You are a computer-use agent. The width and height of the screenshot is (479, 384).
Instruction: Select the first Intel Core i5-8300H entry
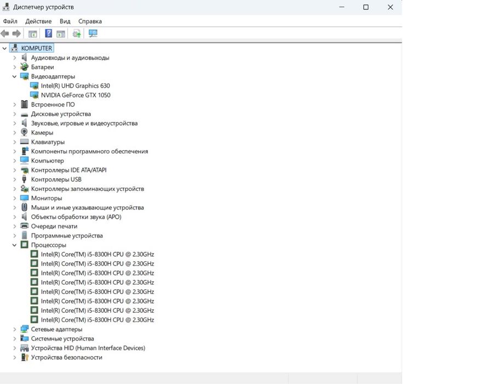[98, 255]
